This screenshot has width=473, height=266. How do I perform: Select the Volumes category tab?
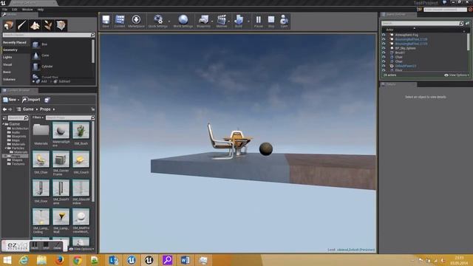(x=16, y=80)
